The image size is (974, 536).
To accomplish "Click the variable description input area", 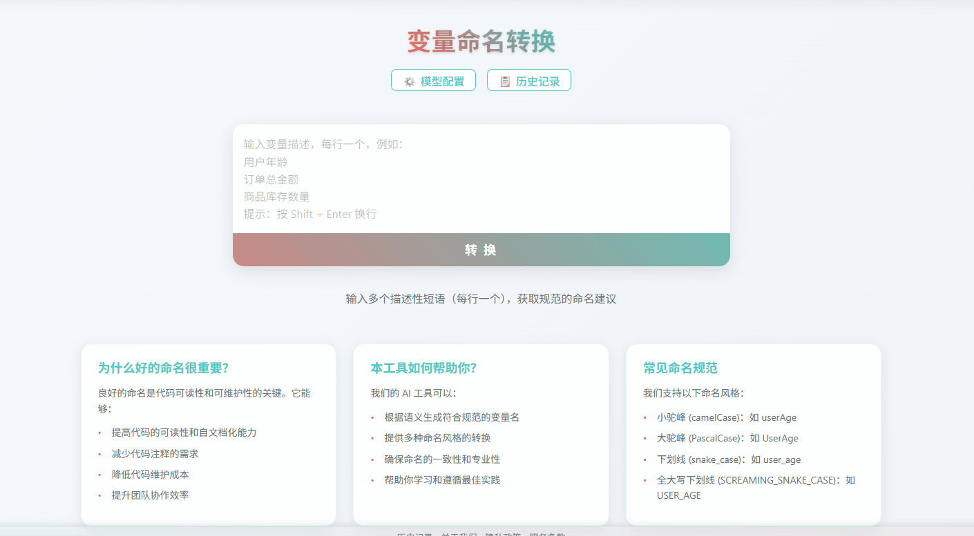I will pyautogui.click(x=481, y=176).
